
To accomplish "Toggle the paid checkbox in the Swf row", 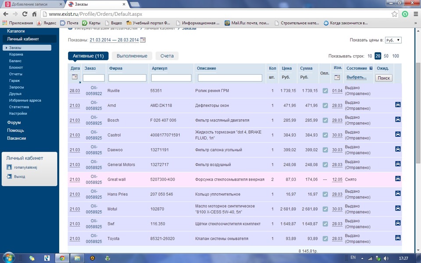I will click(x=325, y=224).
